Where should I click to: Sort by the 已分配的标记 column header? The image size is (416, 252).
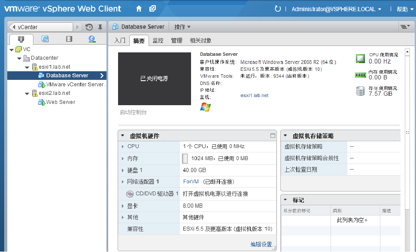point(306,211)
